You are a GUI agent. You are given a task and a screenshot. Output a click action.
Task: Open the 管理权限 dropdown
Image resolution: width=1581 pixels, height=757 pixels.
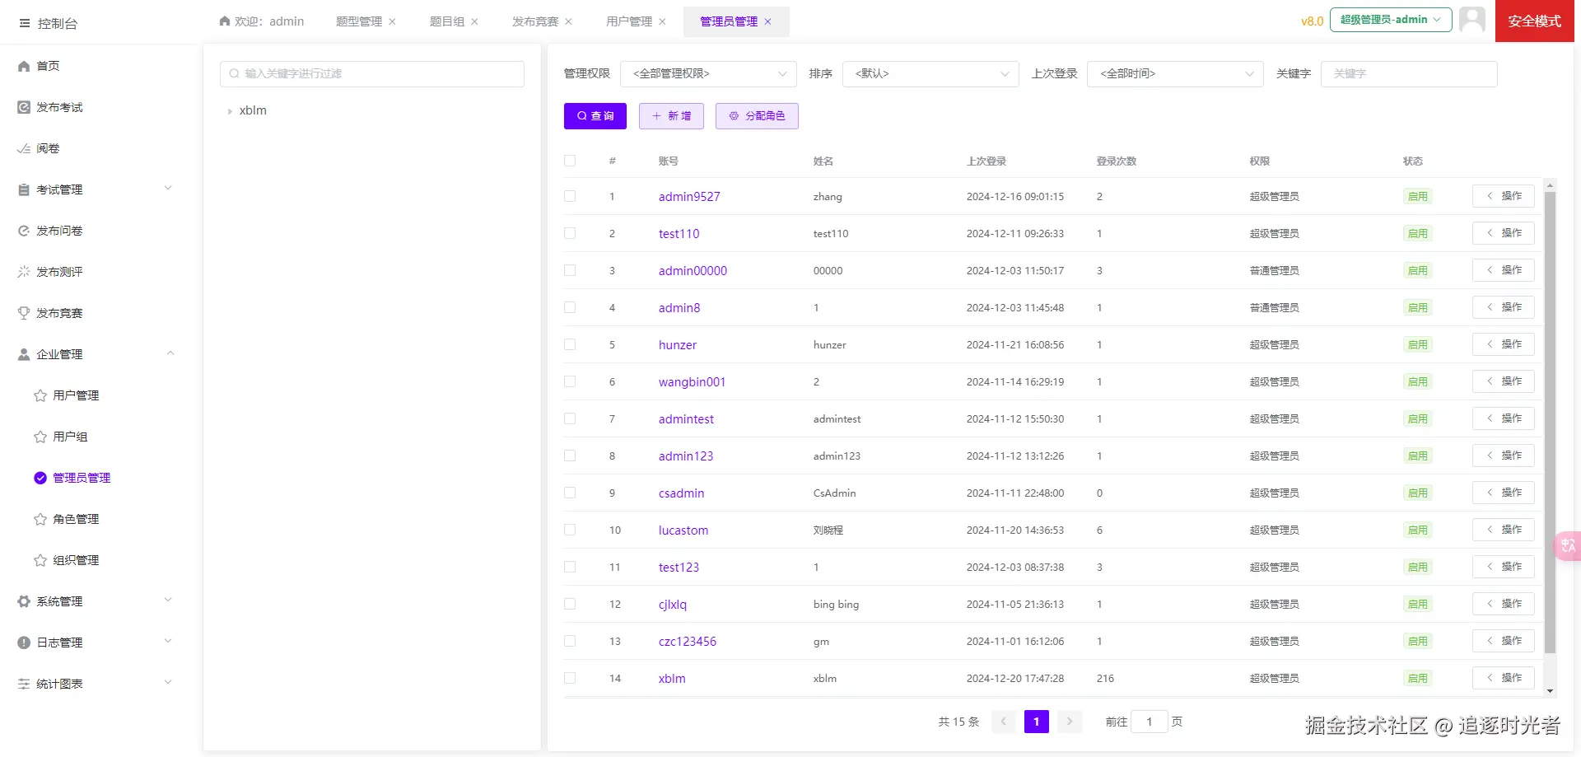click(x=708, y=73)
